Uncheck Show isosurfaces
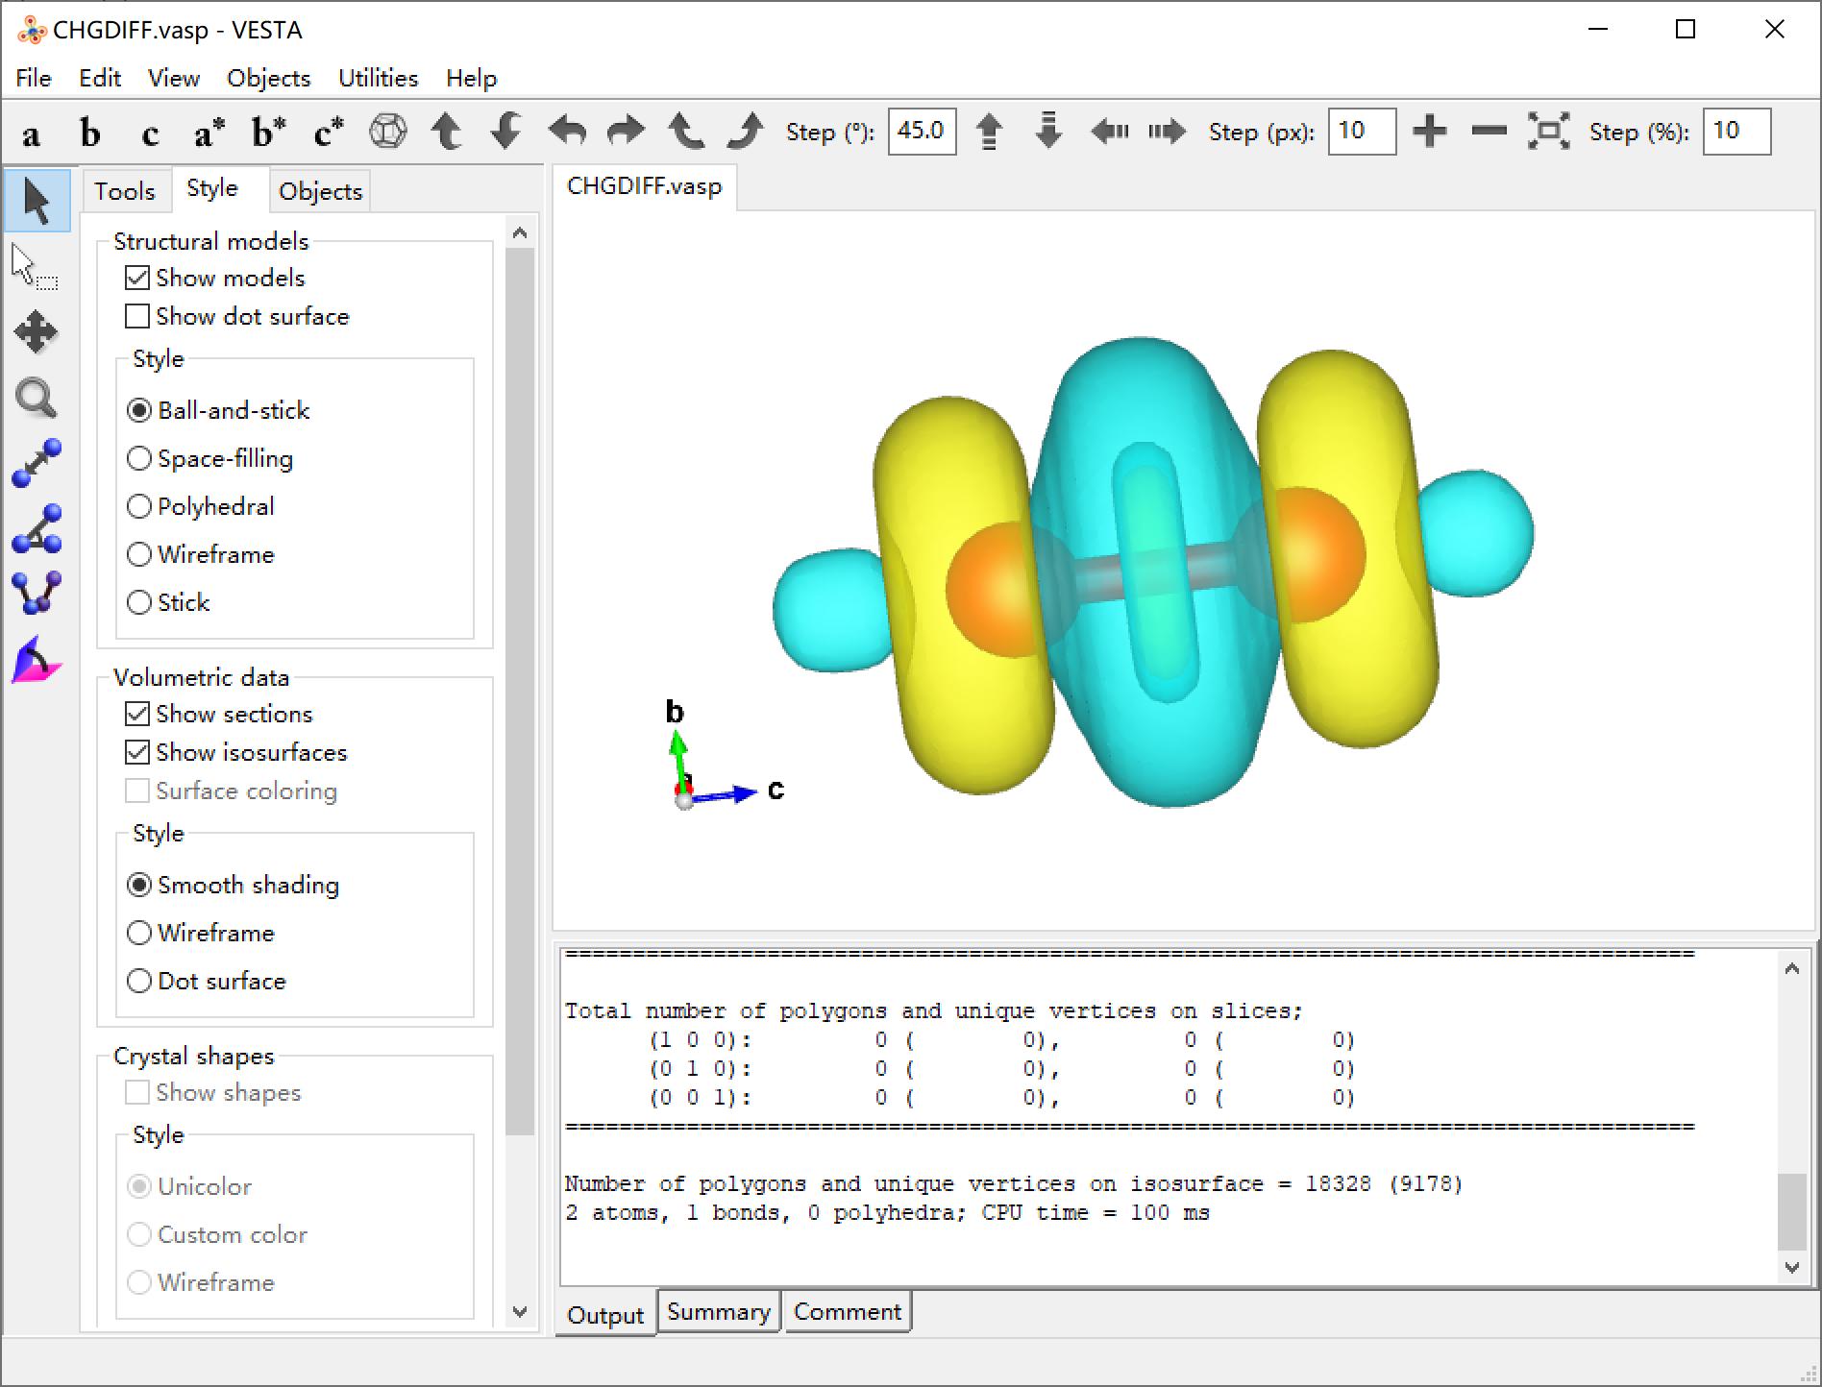 tap(137, 752)
